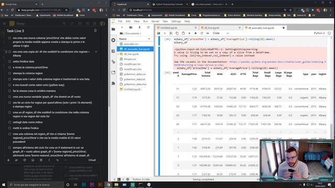Screen dimensions: 335x188
Task: Close the Untitled.ipynb notebook tab
Action: pos(195,28)
